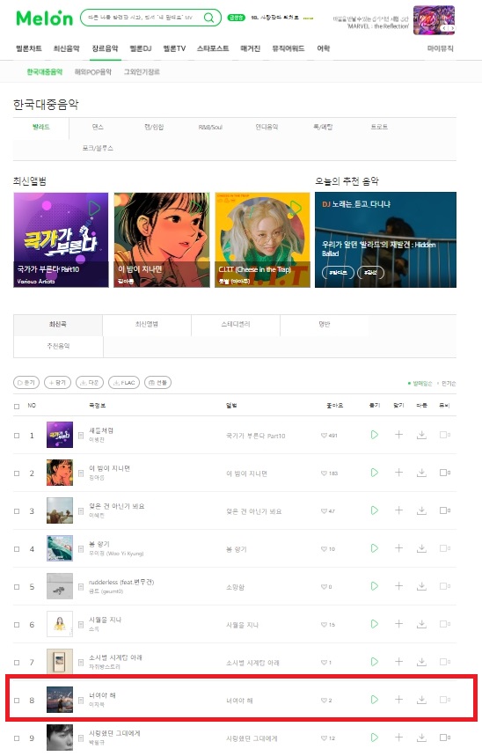Switch to the R&B/Soul genre tab
482x756 pixels.
pos(210,128)
